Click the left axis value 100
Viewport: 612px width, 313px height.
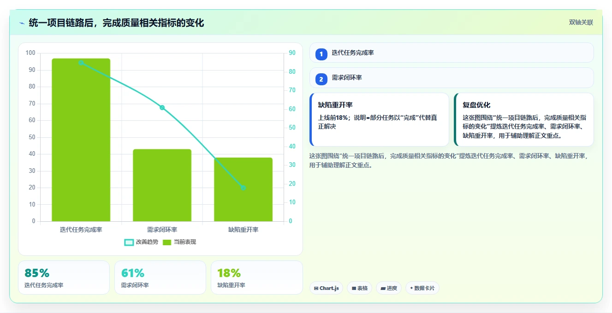30,53
